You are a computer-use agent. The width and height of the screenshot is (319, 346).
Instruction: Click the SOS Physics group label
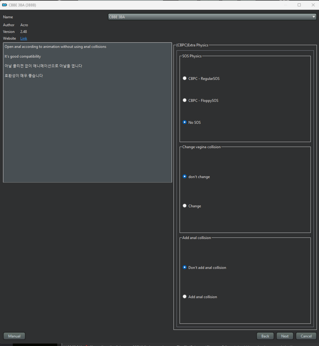pyautogui.click(x=192, y=56)
